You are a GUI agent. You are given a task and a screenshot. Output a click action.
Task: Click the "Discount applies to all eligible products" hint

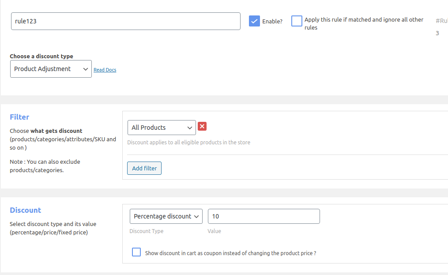pos(188,143)
